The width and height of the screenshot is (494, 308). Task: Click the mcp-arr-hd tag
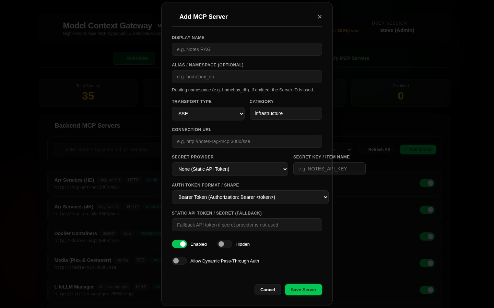pos(110,180)
